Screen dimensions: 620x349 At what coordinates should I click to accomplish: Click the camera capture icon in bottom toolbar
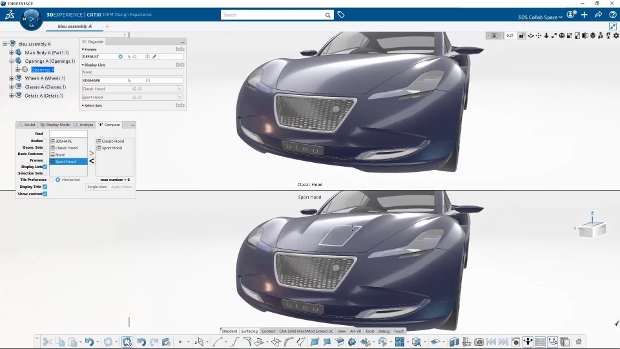pyautogui.click(x=479, y=341)
